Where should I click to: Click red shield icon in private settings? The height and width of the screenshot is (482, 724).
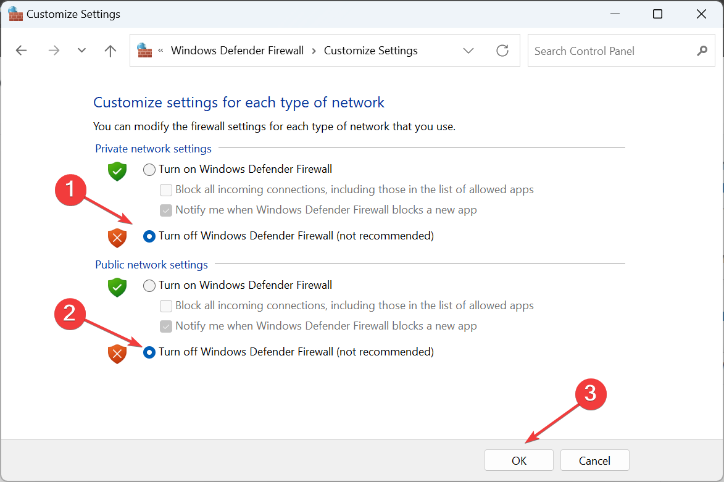point(117,238)
